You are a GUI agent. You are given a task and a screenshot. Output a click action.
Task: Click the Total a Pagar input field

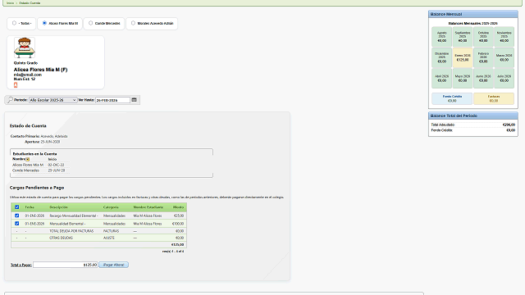66,265
